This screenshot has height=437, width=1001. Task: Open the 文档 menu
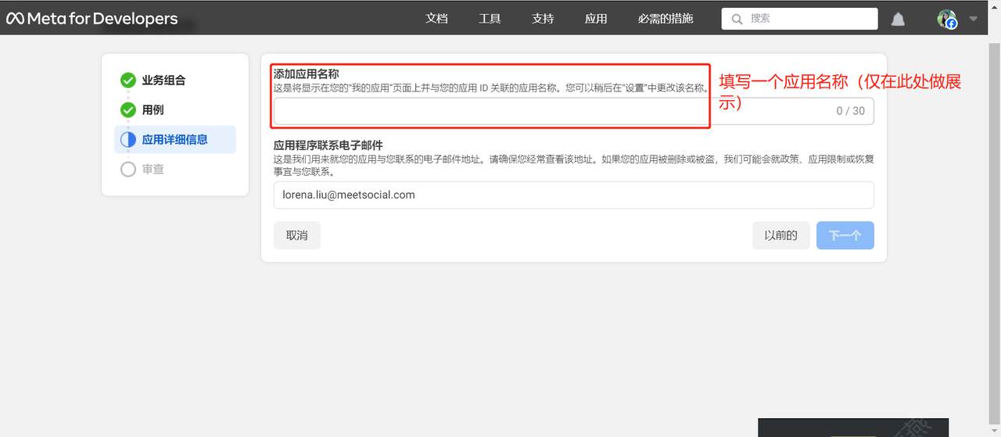[x=436, y=19]
